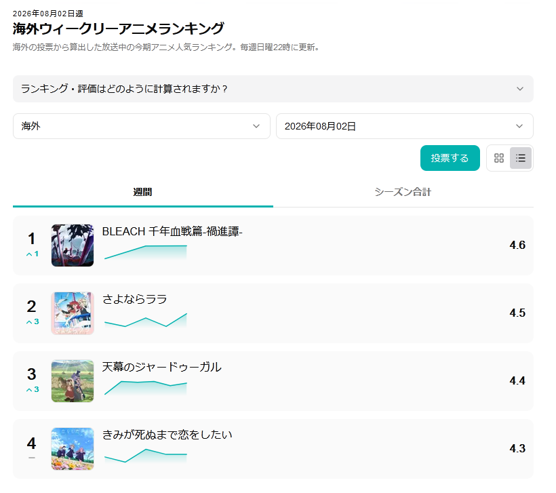
Task: Click the きみが死ぬまで恋をしたい trend chart
Action: pos(146,456)
